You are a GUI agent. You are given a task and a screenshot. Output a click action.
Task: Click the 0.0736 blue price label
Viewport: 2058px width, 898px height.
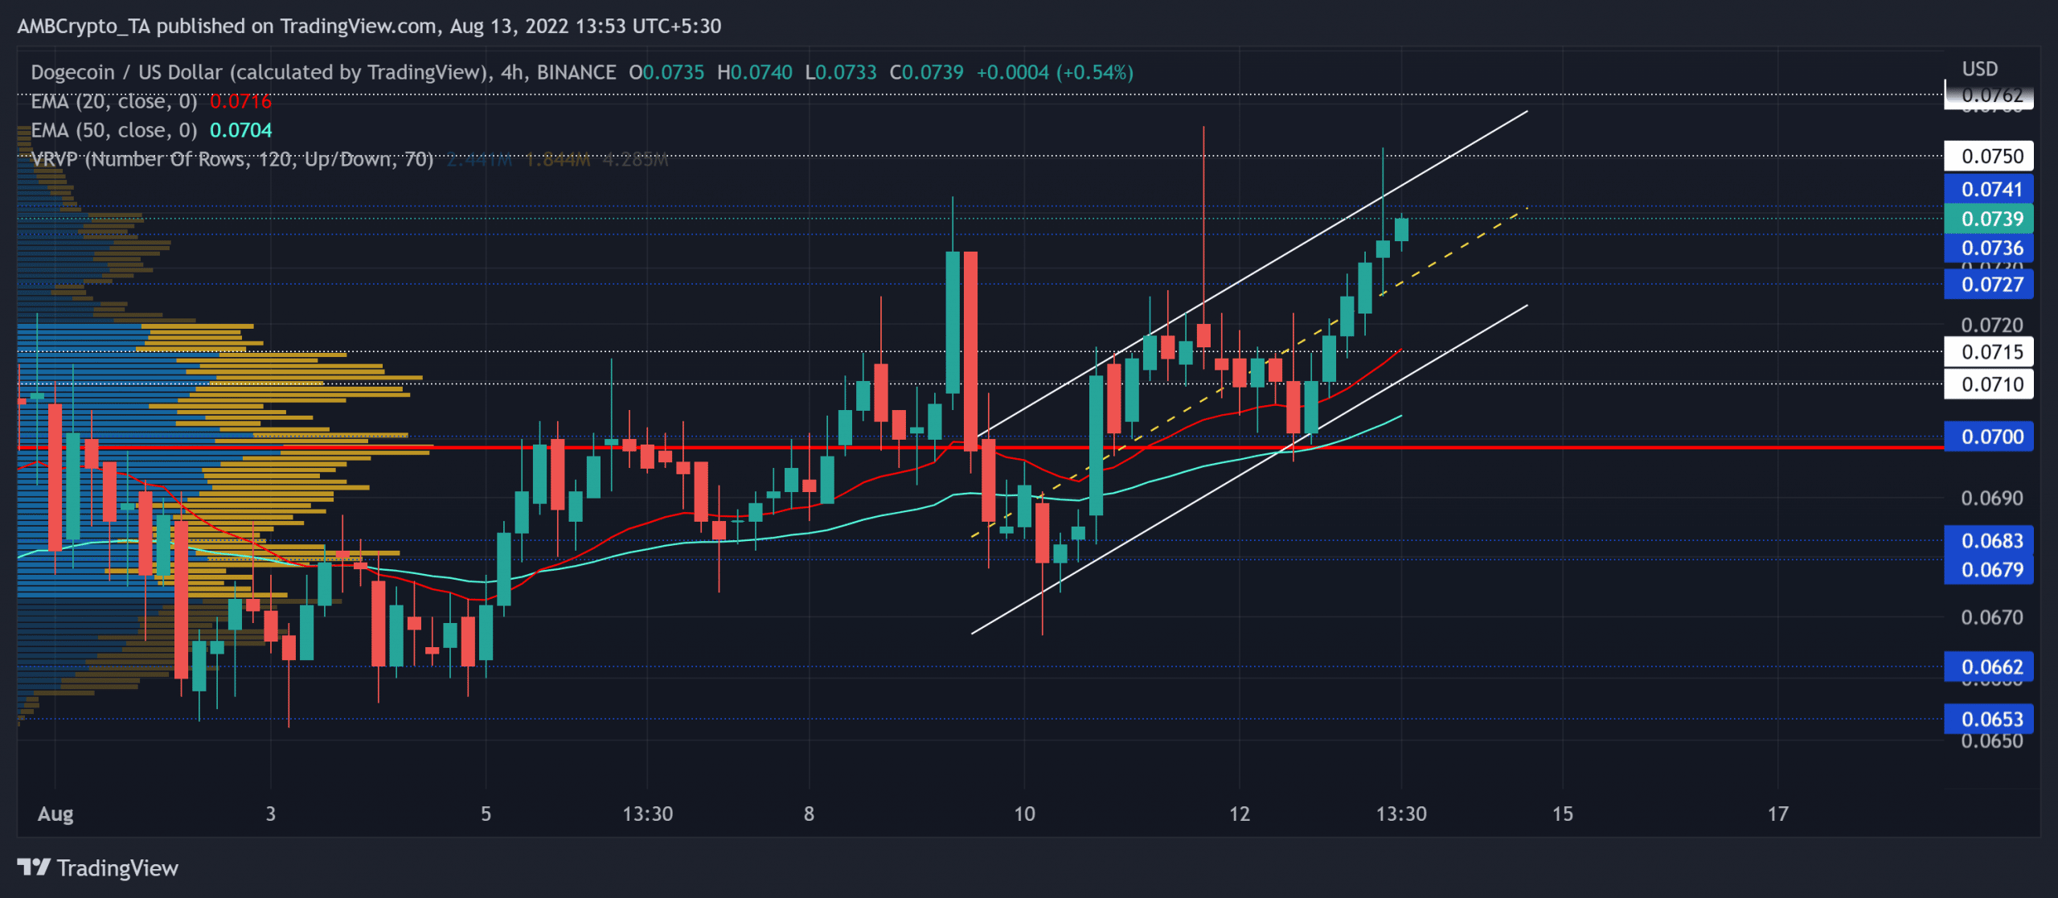coord(1989,248)
